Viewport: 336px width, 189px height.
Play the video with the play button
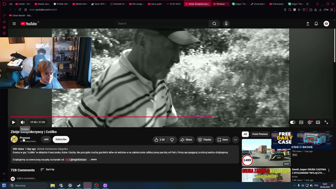coord(13,122)
